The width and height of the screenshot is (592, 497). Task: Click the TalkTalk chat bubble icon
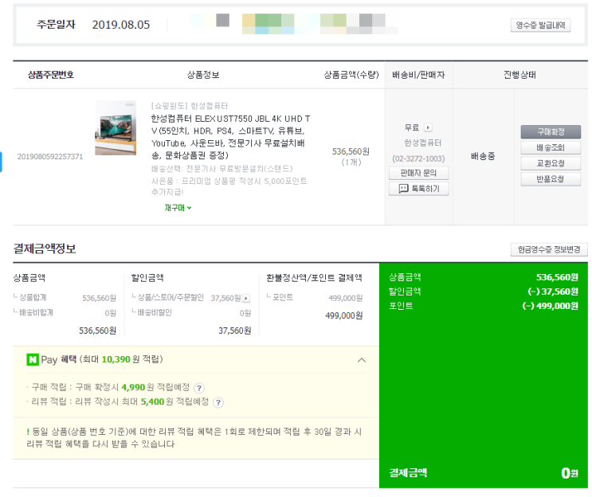(404, 188)
